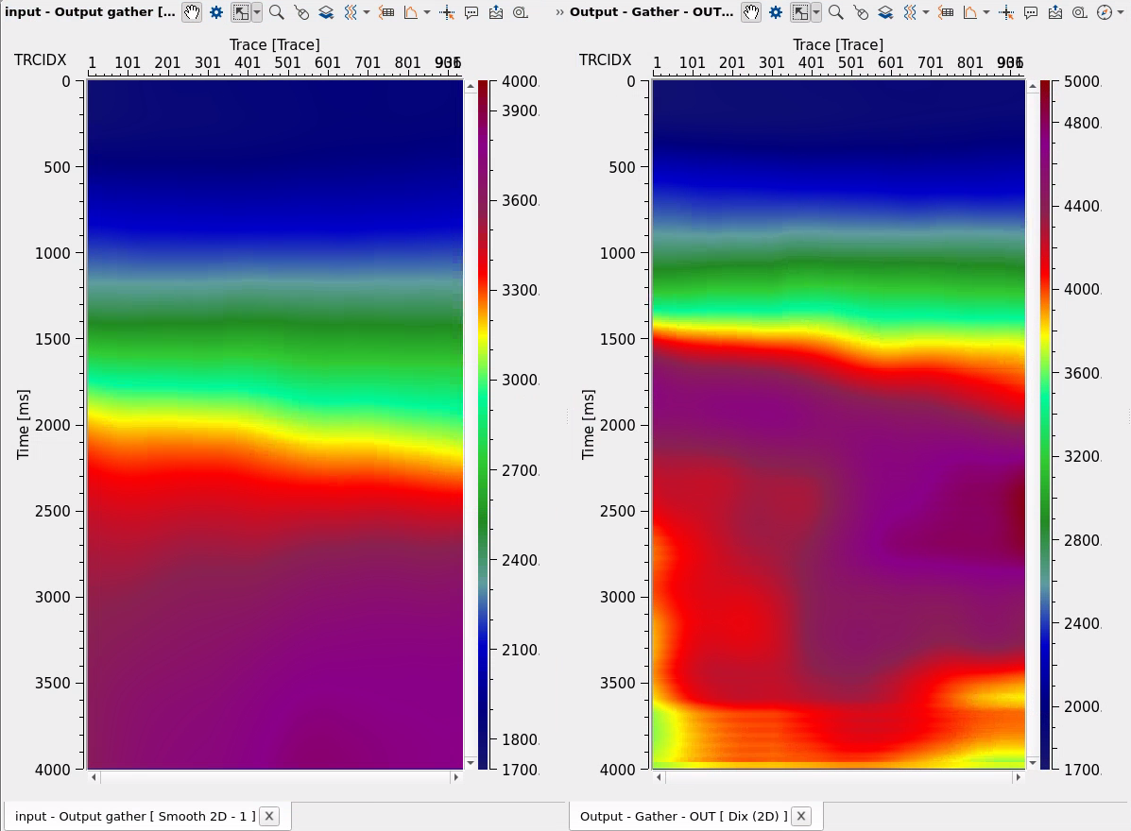The width and height of the screenshot is (1131, 831).
Task: Switch to the Smooth 2D input gather tab
Action: pos(135,816)
